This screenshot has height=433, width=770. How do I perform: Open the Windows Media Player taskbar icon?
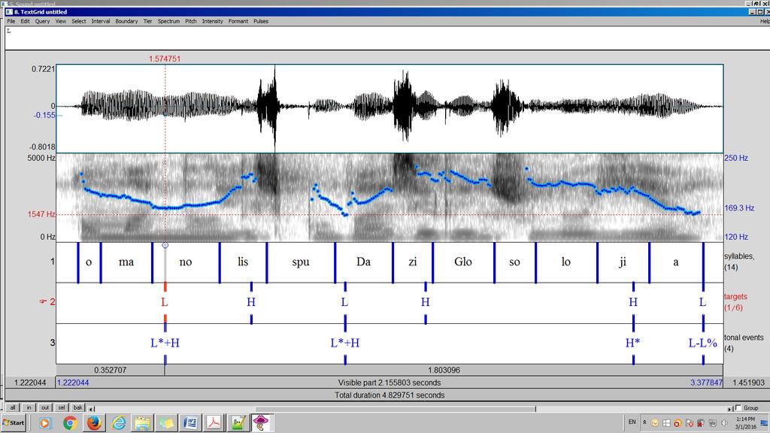click(44, 422)
